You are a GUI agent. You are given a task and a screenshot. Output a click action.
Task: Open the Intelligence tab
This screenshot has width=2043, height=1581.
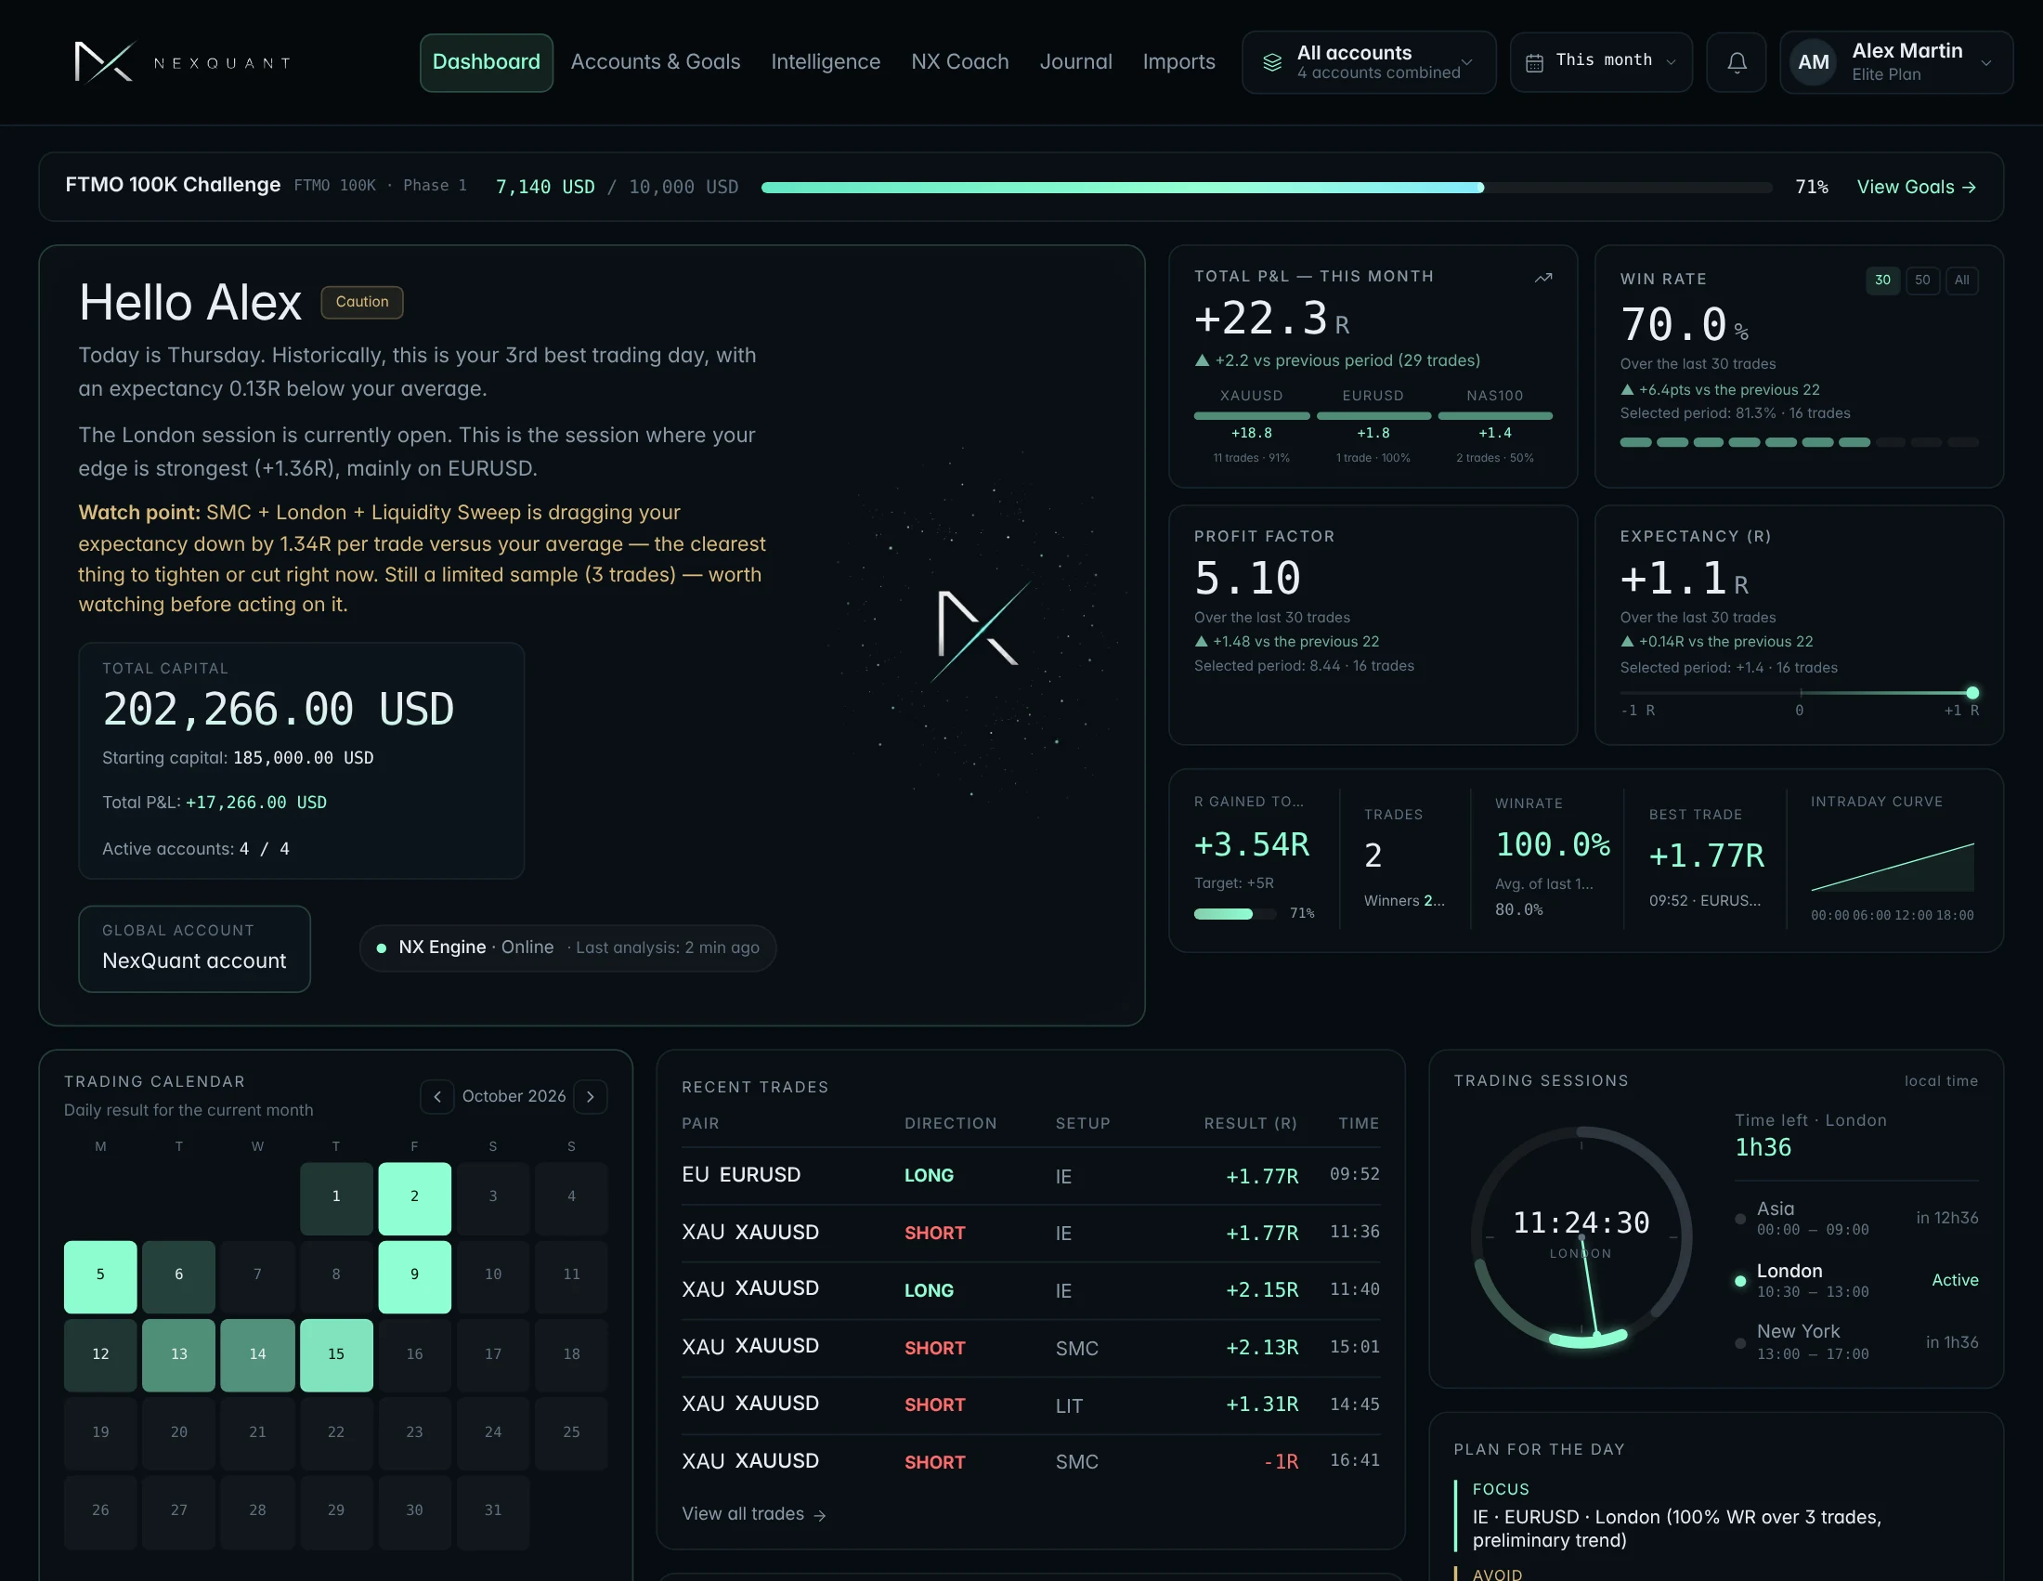pyautogui.click(x=825, y=61)
